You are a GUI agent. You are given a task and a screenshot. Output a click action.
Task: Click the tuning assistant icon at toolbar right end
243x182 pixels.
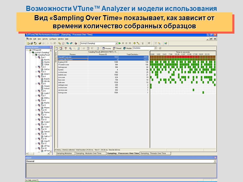pos(166,43)
